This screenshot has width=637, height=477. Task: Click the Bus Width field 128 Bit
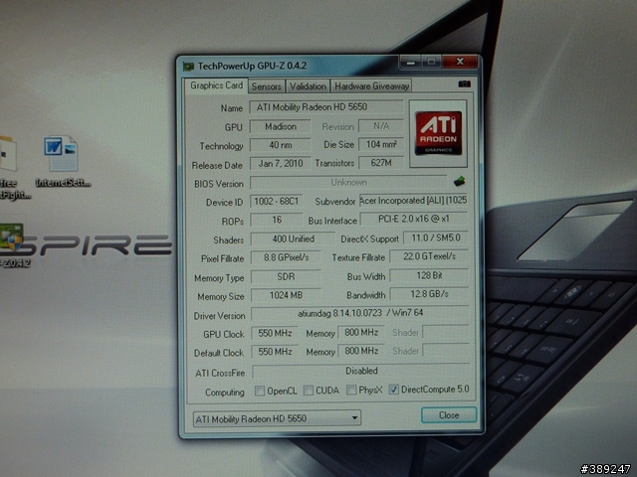pyautogui.click(x=429, y=276)
